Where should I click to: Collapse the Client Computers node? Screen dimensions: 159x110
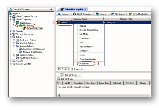click(x=11, y=19)
